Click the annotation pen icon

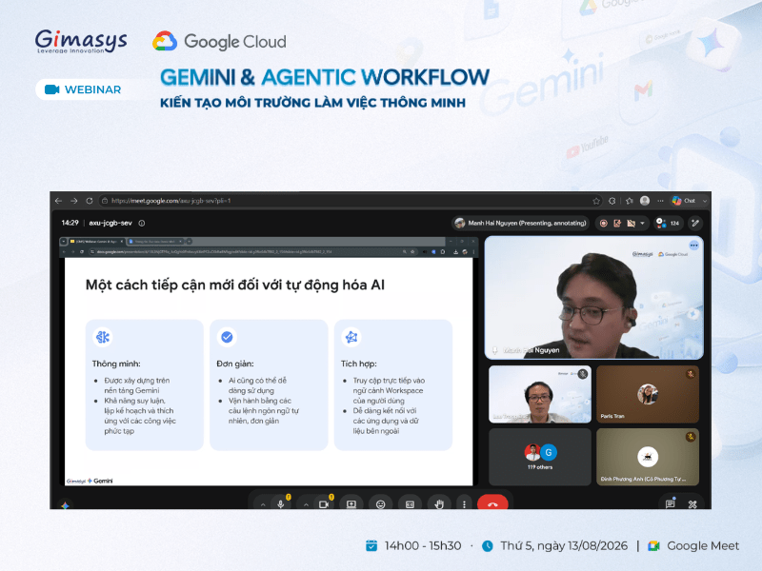click(695, 223)
